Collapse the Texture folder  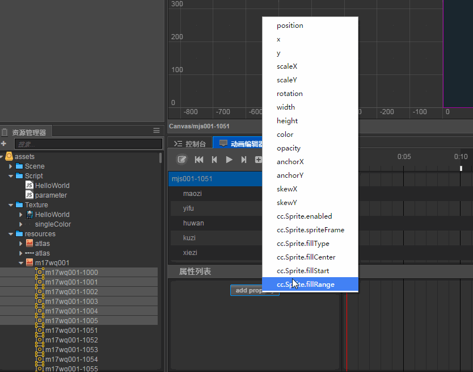(11, 205)
